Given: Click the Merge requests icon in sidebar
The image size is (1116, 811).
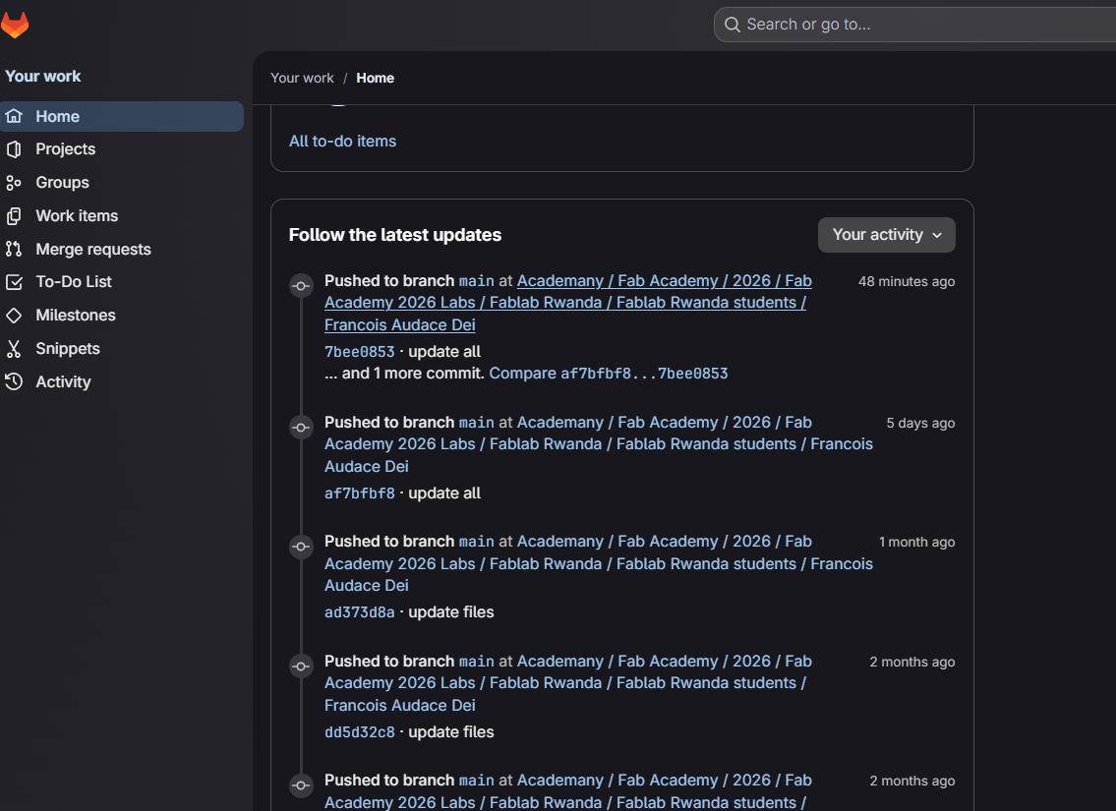Looking at the screenshot, I should coord(14,249).
